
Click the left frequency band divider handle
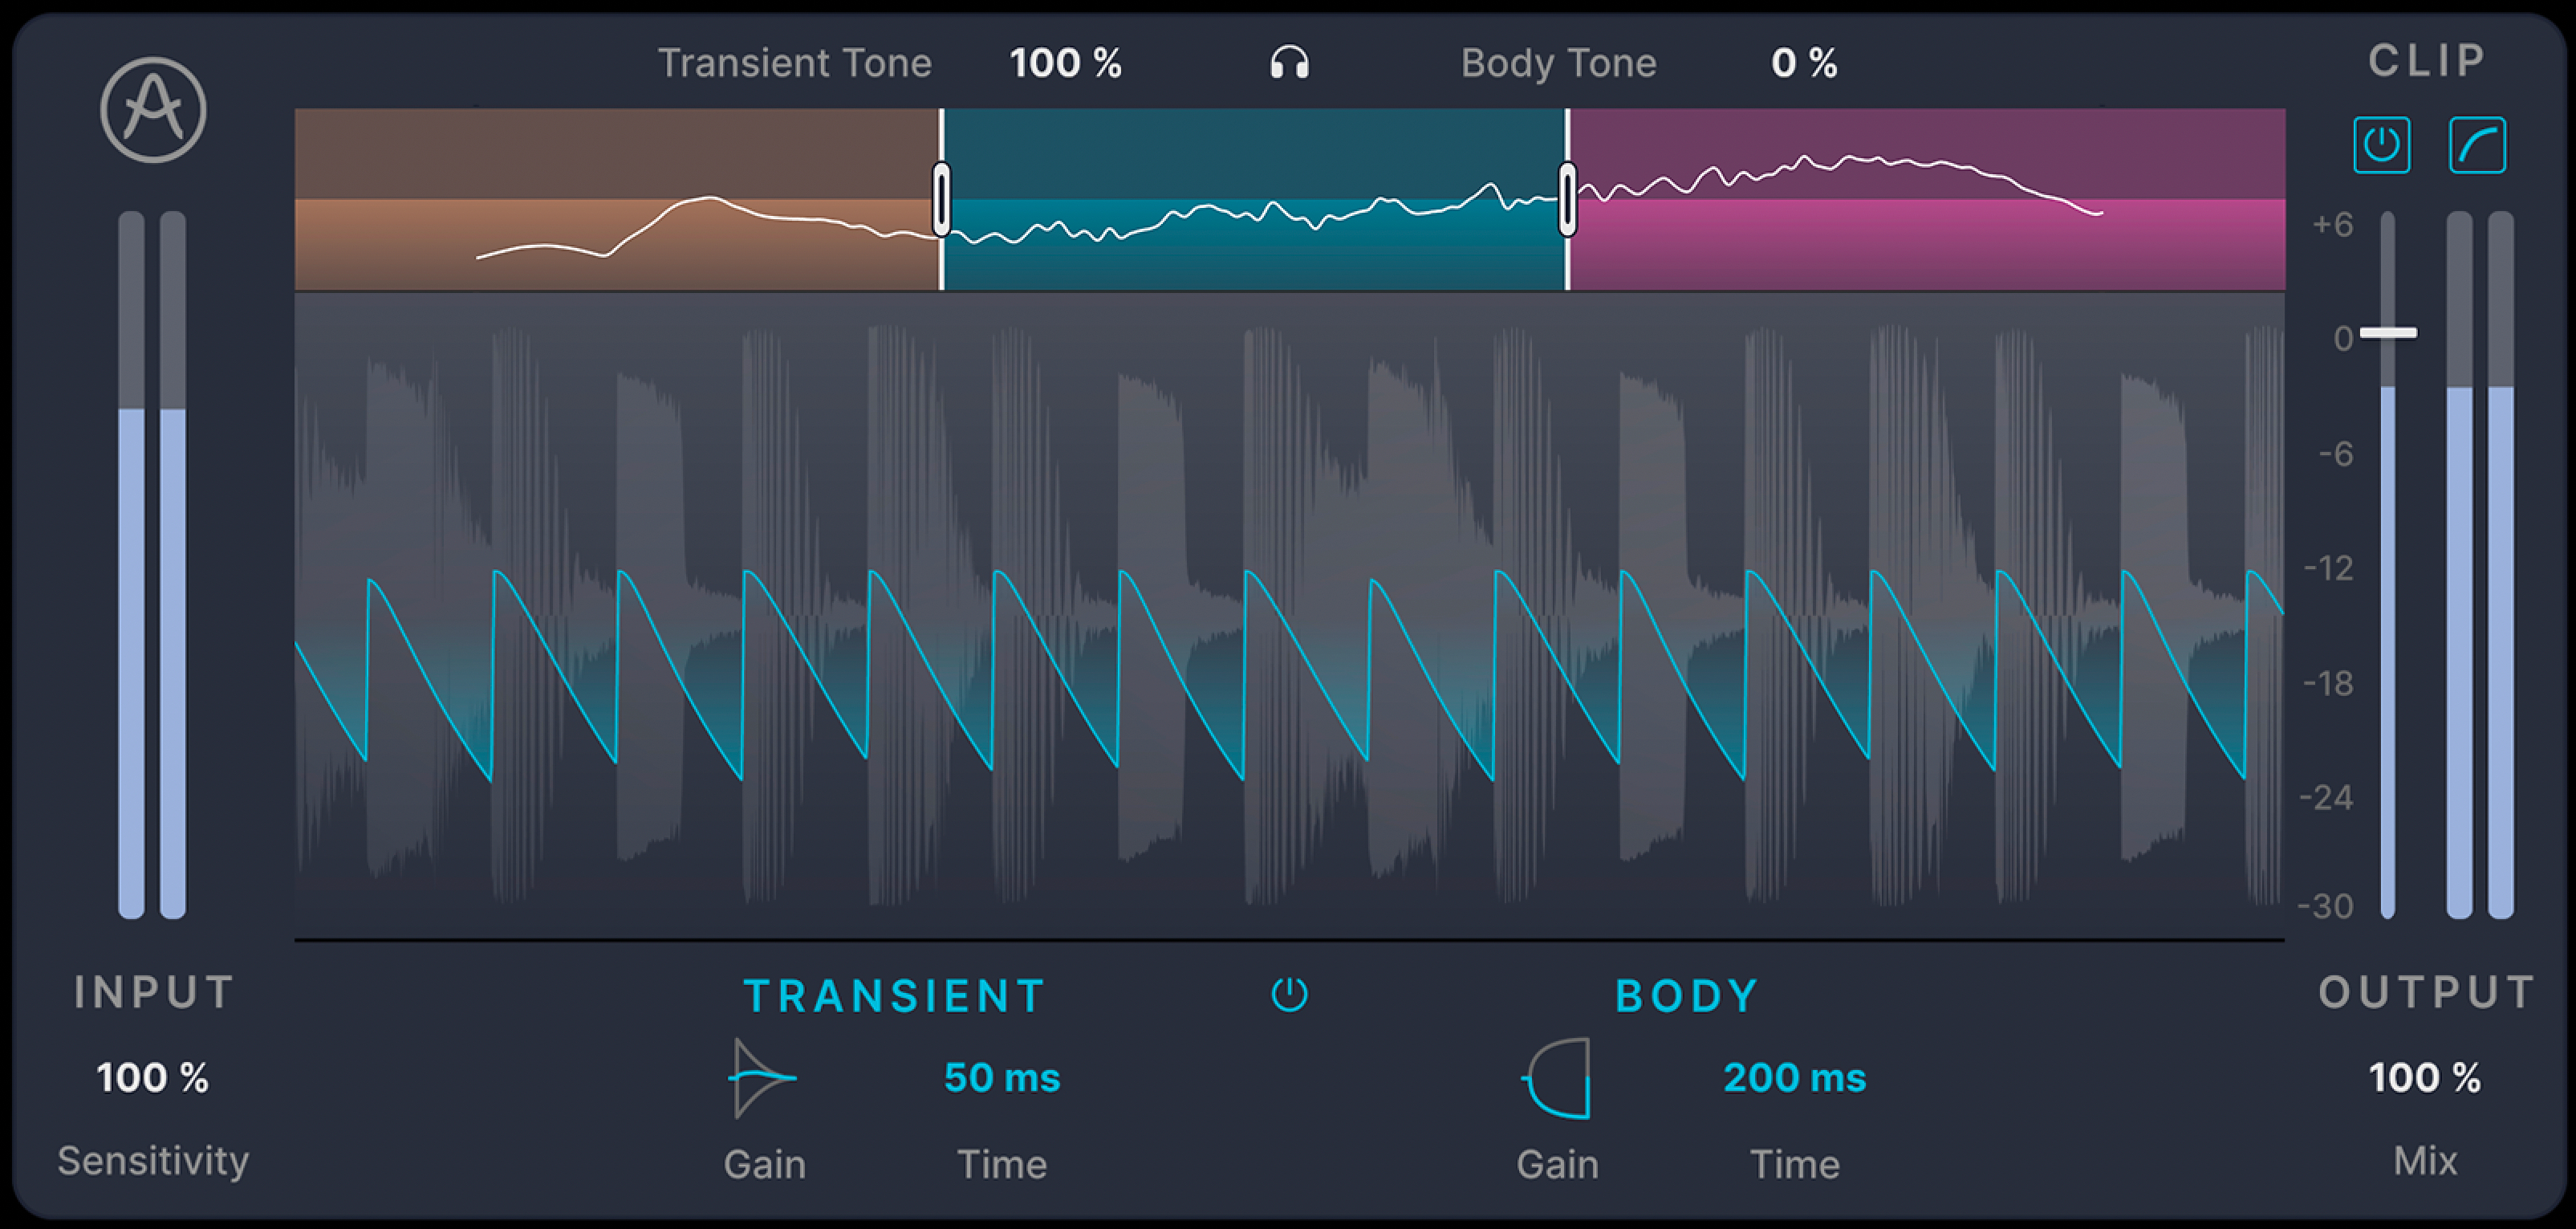(941, 199)
